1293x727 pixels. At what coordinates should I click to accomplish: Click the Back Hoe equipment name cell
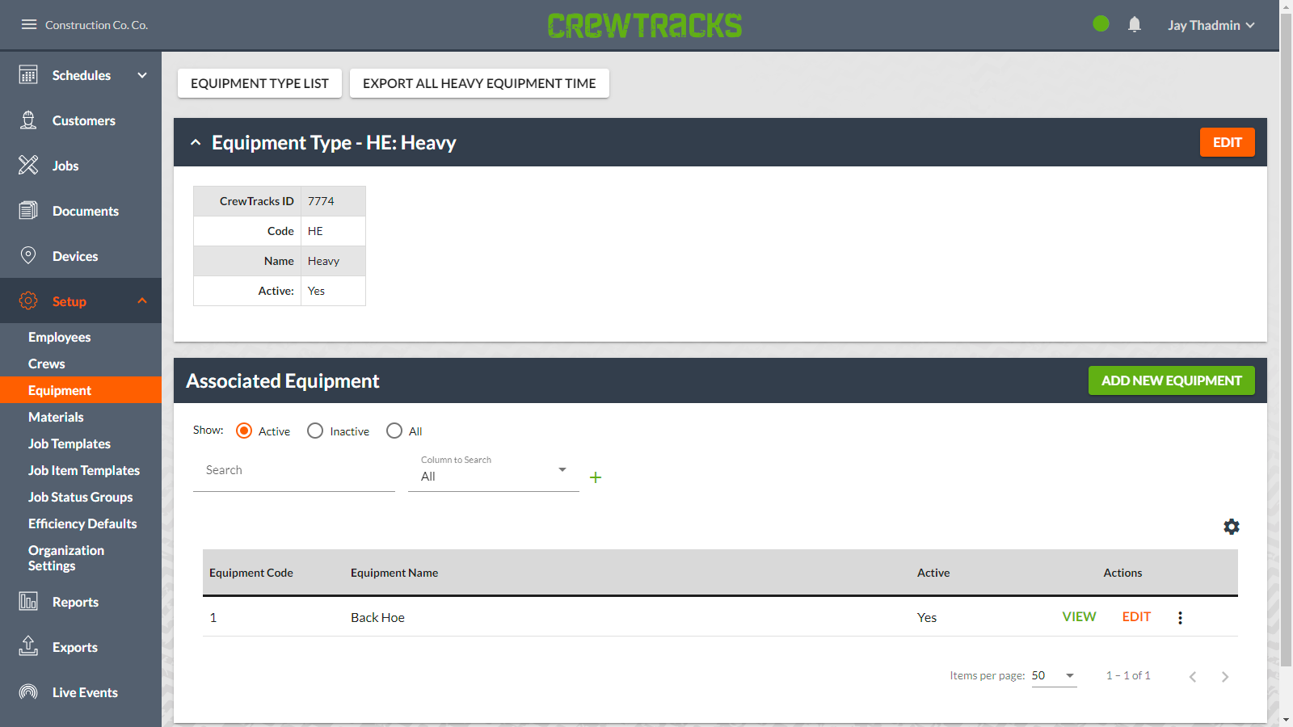[x=377, y=617]
